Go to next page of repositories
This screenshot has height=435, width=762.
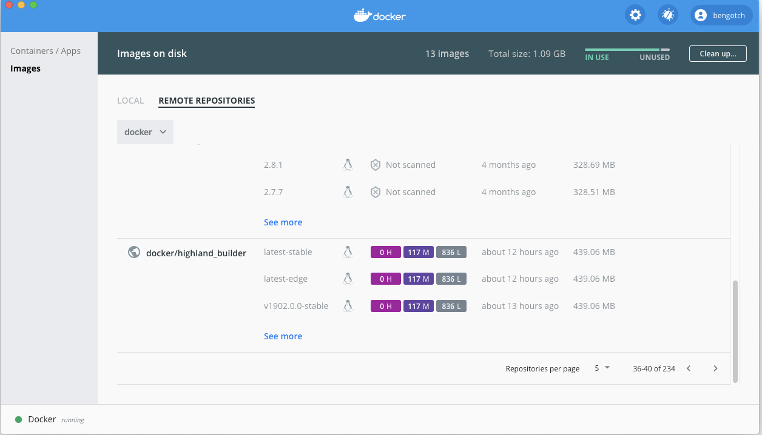[715, 368]
